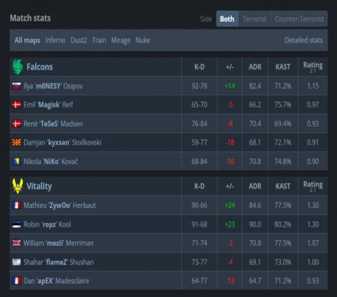Click the Vitality team logo

click(18, 186)
